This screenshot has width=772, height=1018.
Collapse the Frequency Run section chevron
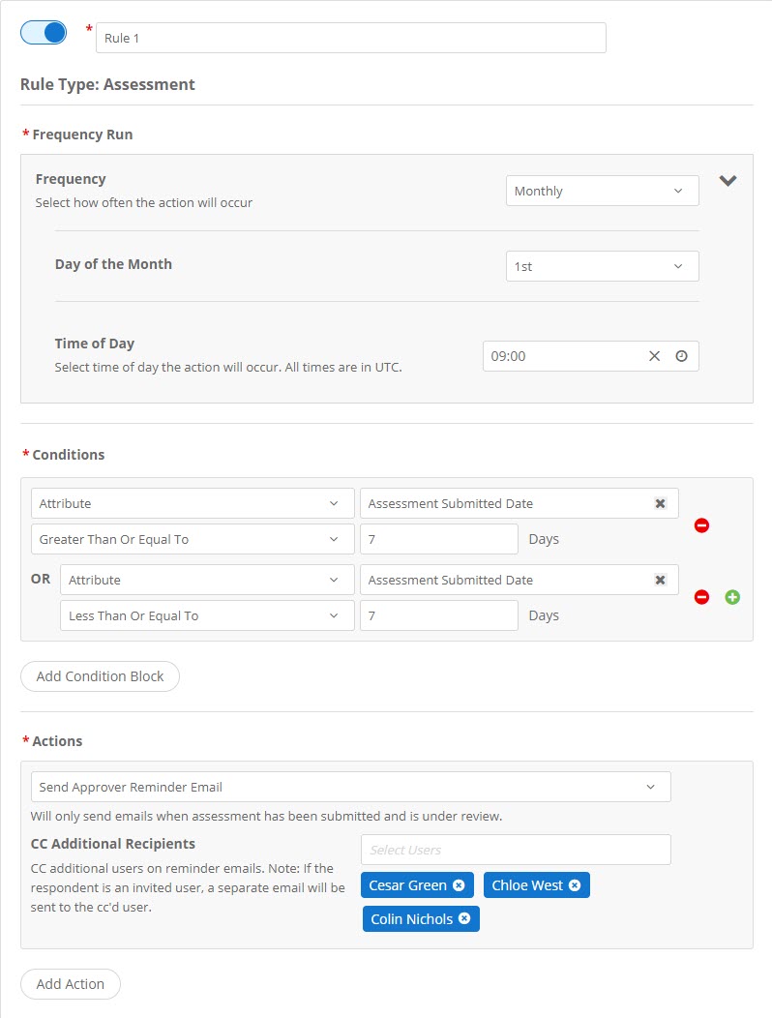tap(728, 181)
